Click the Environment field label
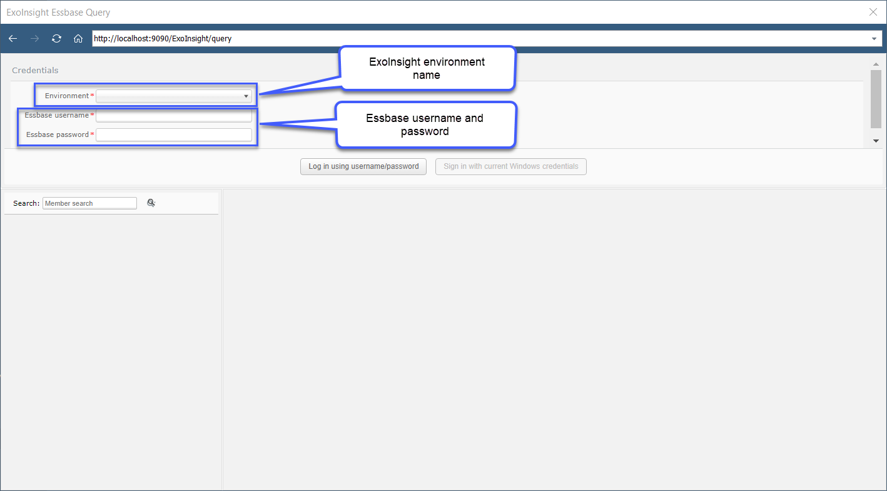This screenshot has width=887, height=491. coord(67,96)
